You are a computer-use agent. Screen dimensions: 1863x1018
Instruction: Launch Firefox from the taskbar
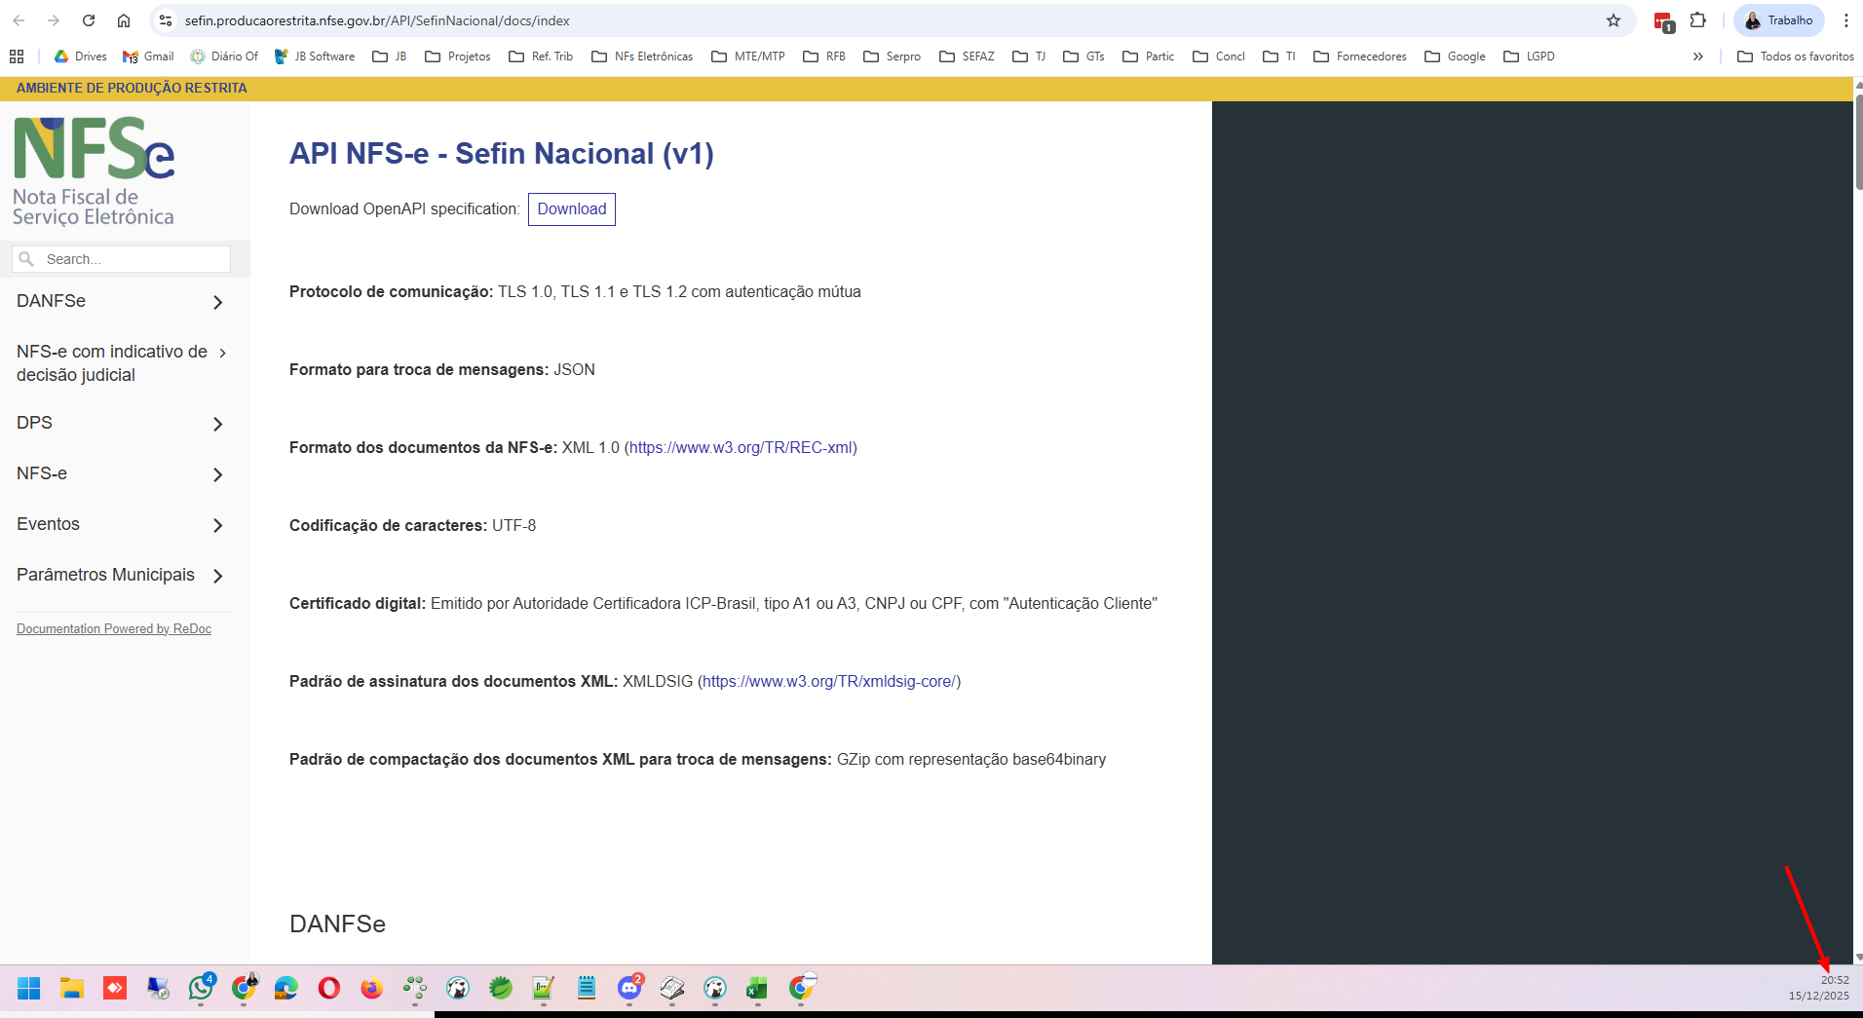click(371, 989)
